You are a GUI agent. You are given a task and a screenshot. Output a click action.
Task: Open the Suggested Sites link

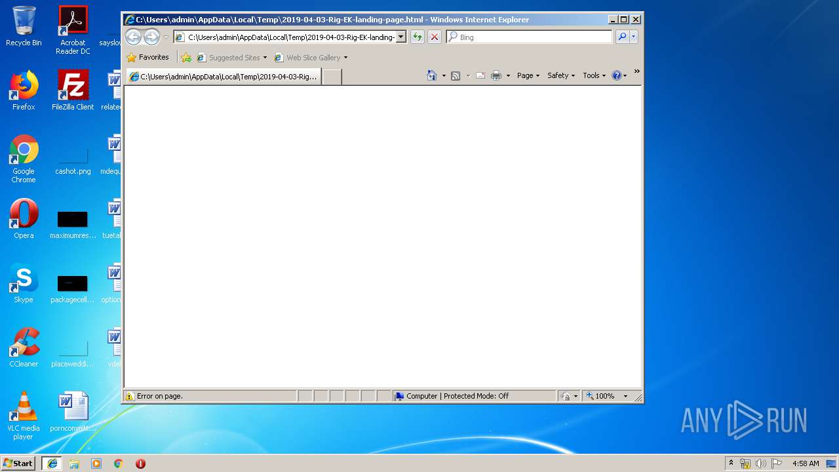(x=232, y=58)
